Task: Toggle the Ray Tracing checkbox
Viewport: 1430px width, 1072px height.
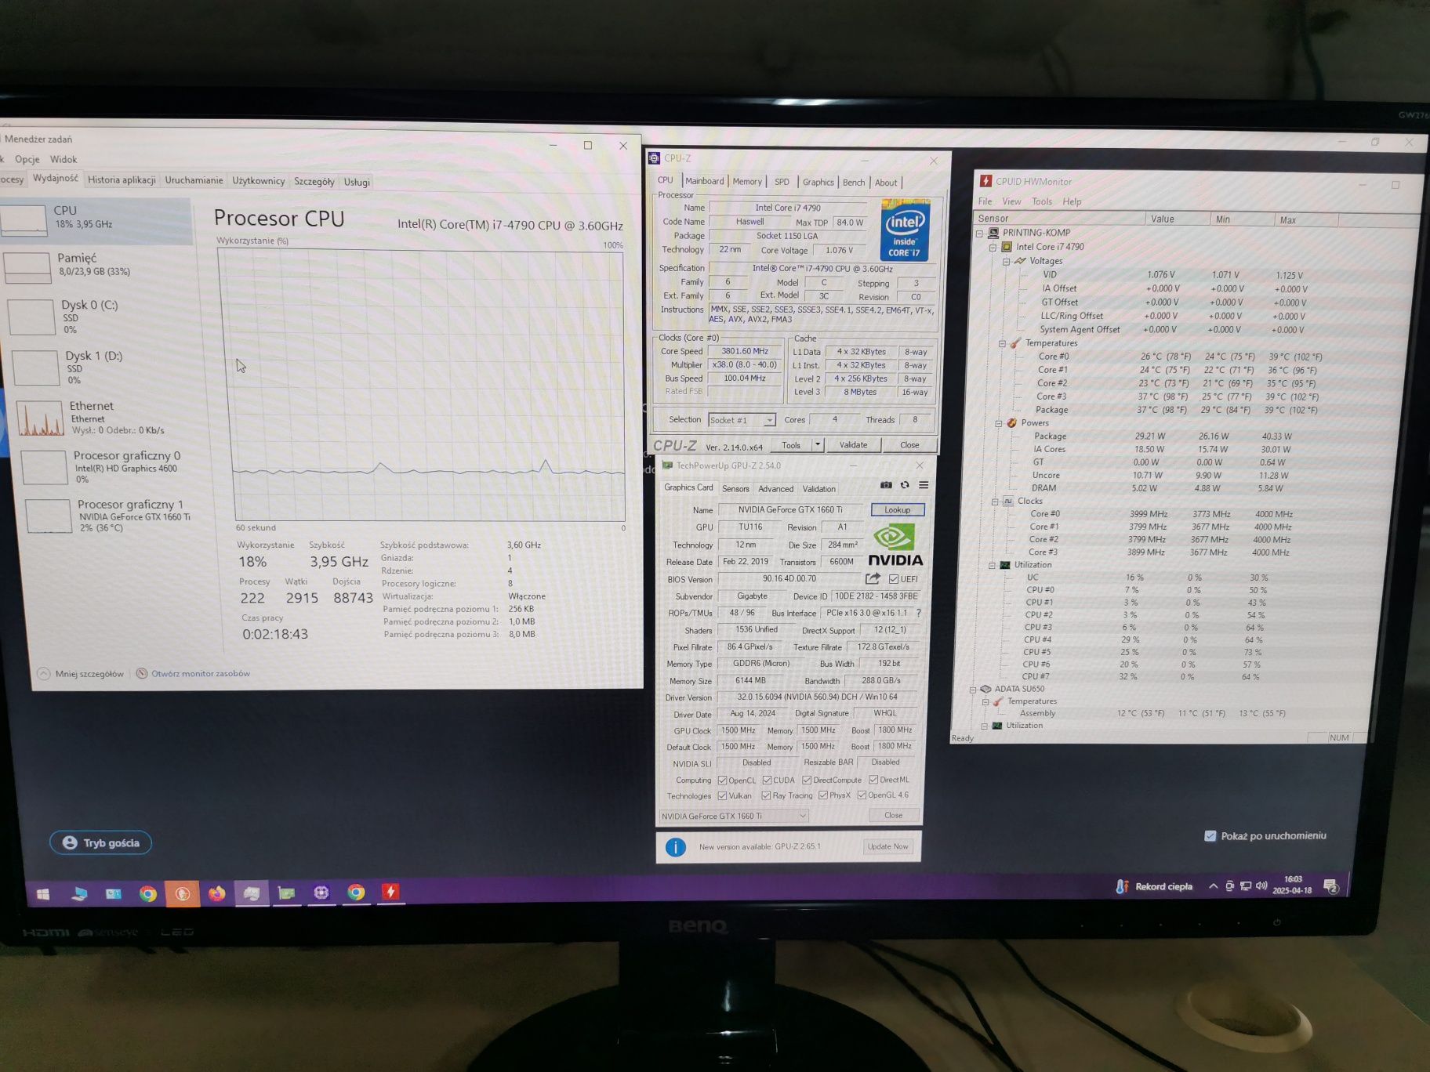Action: click(x=766, y=796)
